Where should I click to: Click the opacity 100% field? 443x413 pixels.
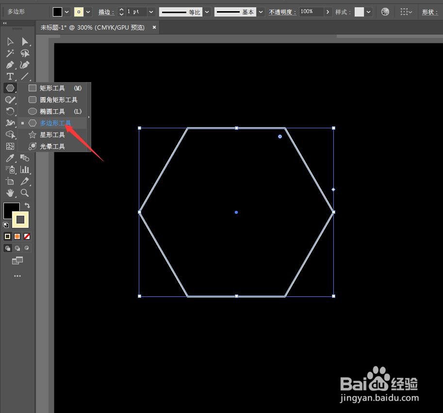click(311, 12)
